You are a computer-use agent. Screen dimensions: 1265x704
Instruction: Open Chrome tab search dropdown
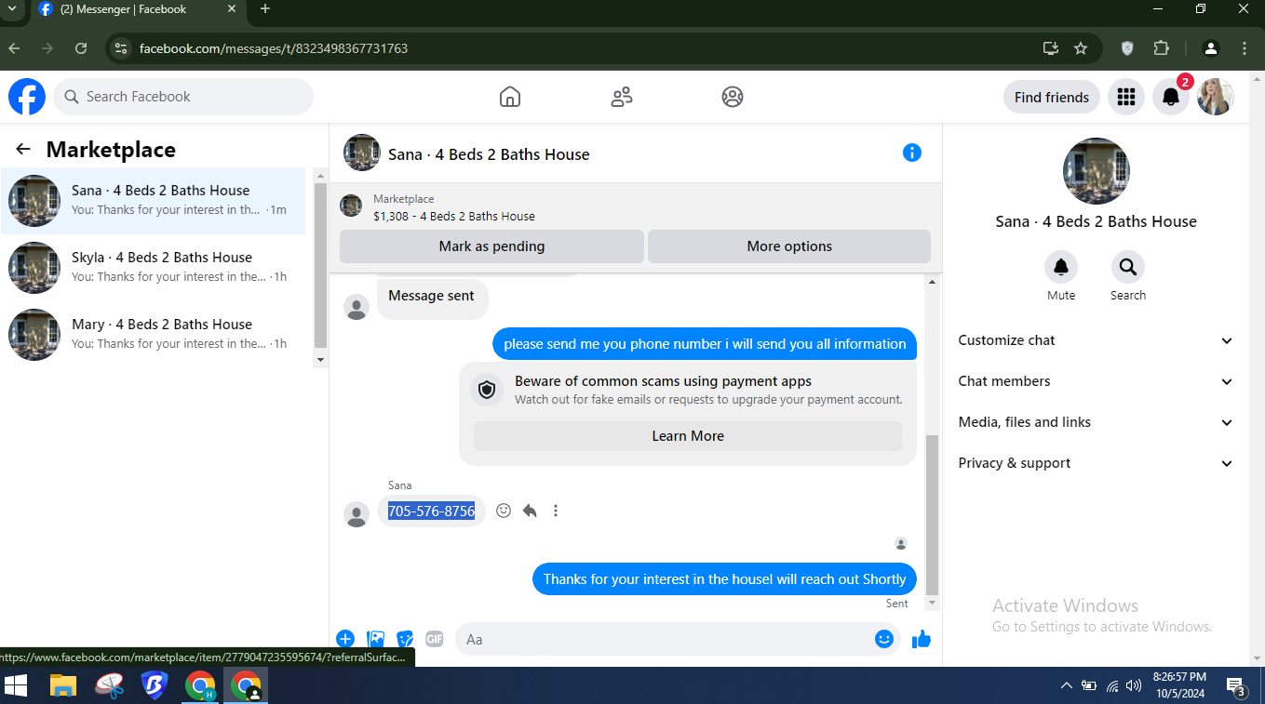[12, 9]
